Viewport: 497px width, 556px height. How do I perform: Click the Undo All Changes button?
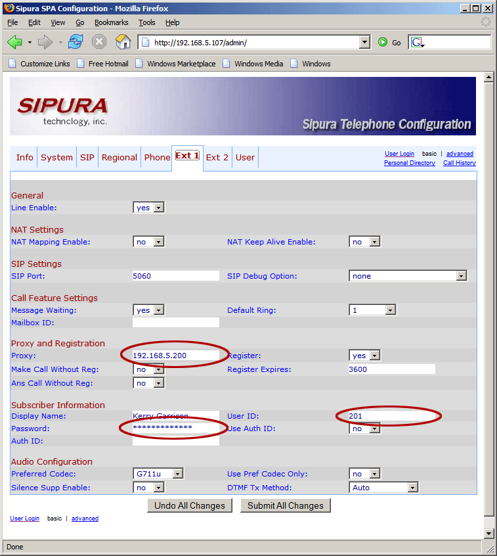(190, 505)
